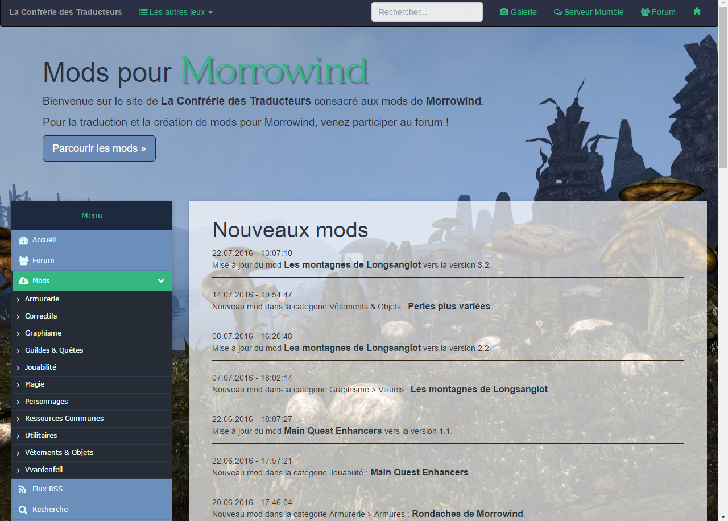Screen dimensions: 728x521
Task: Click the camera icon beside Galerie
Action: point(504,12)
